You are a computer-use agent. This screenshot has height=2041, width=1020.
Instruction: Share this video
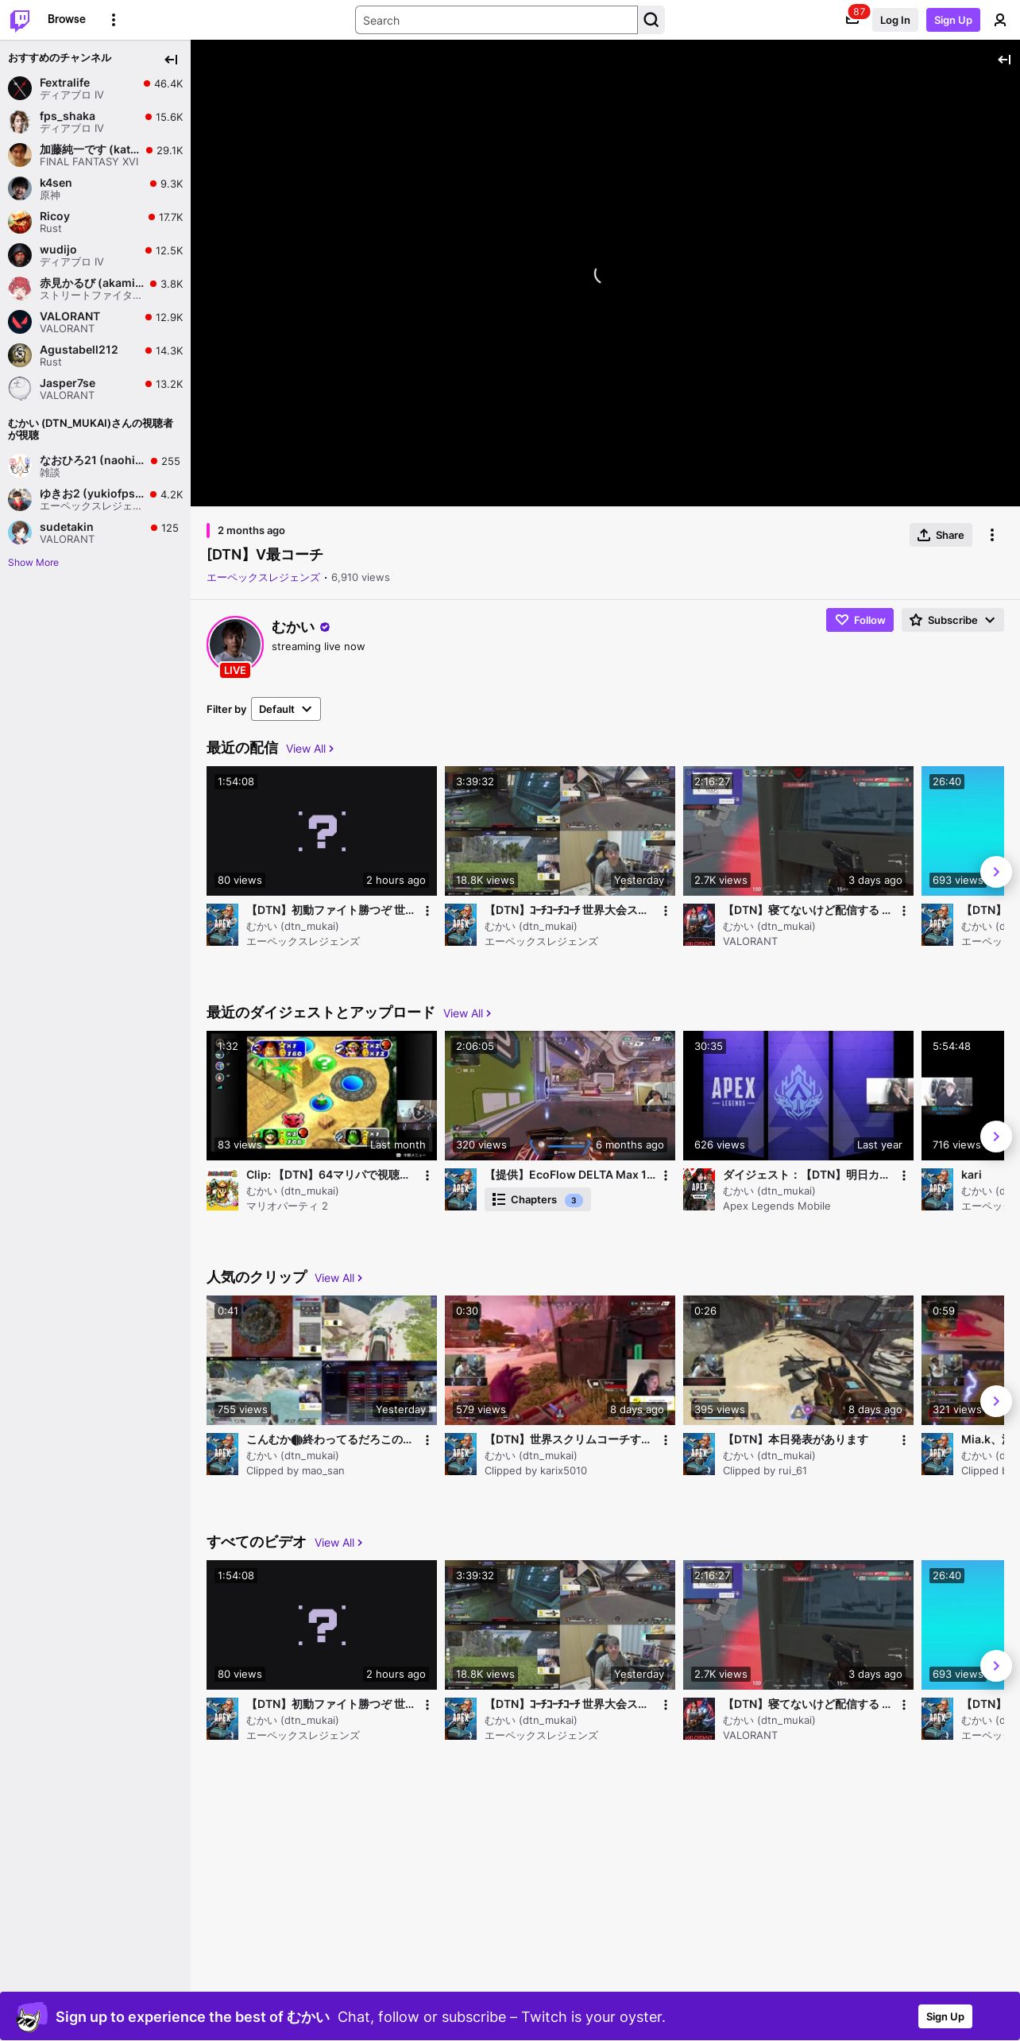pyautogui.click(x=941, y=535)
